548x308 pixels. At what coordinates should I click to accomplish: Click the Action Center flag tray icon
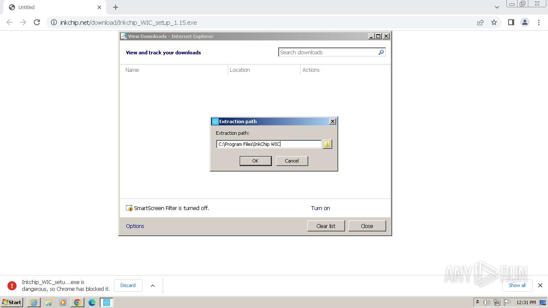tap(507, 302)
